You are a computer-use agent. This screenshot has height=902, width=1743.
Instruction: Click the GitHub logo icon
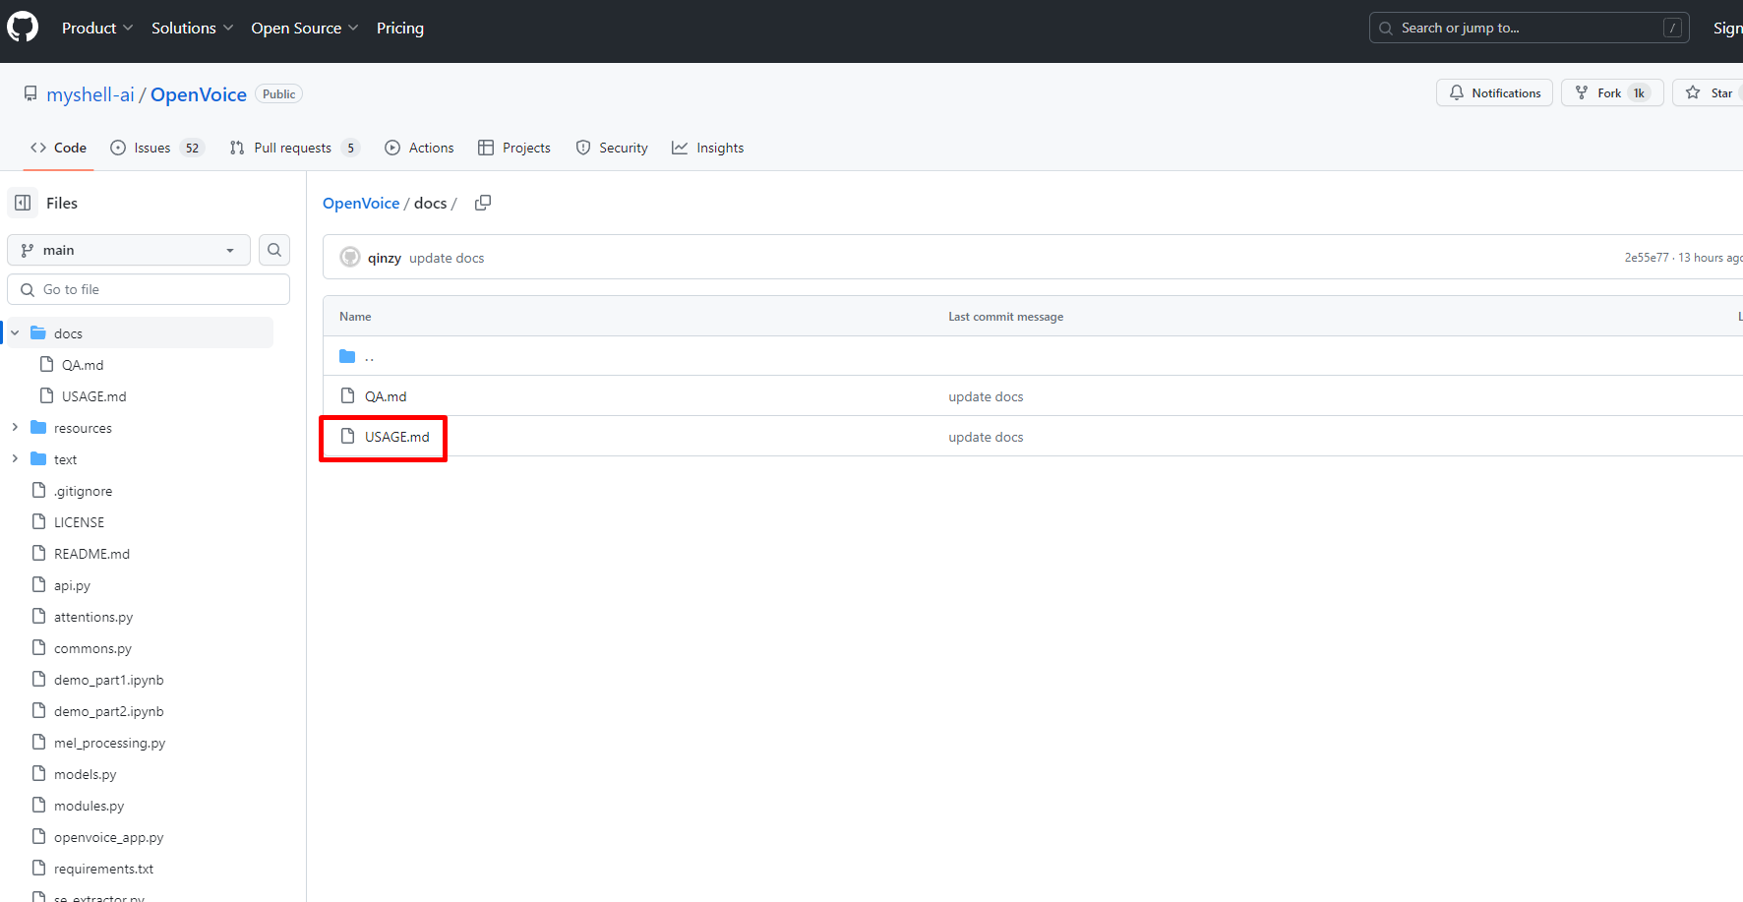(23, 27)
